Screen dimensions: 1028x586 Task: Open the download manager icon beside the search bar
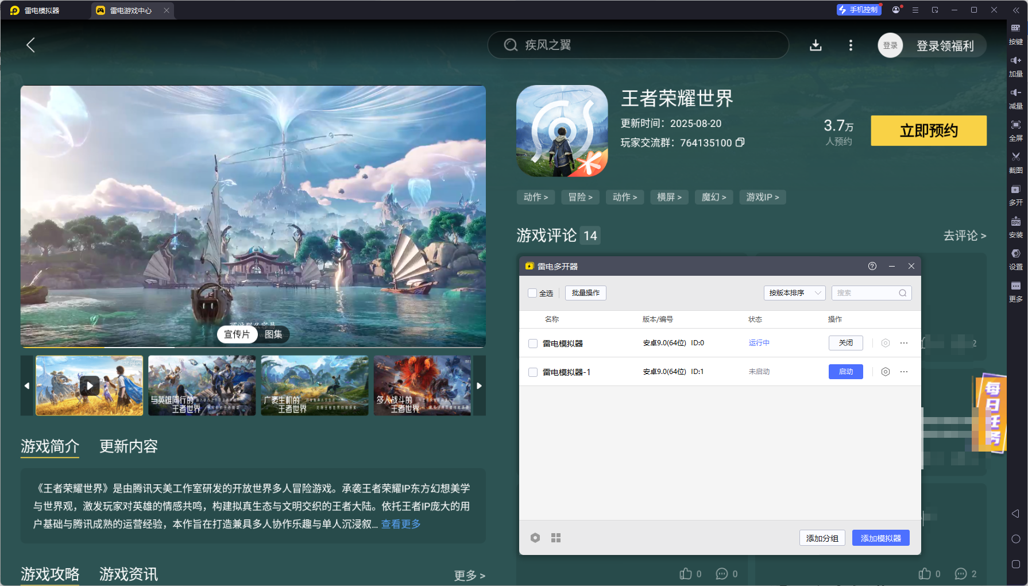point(816,45)
